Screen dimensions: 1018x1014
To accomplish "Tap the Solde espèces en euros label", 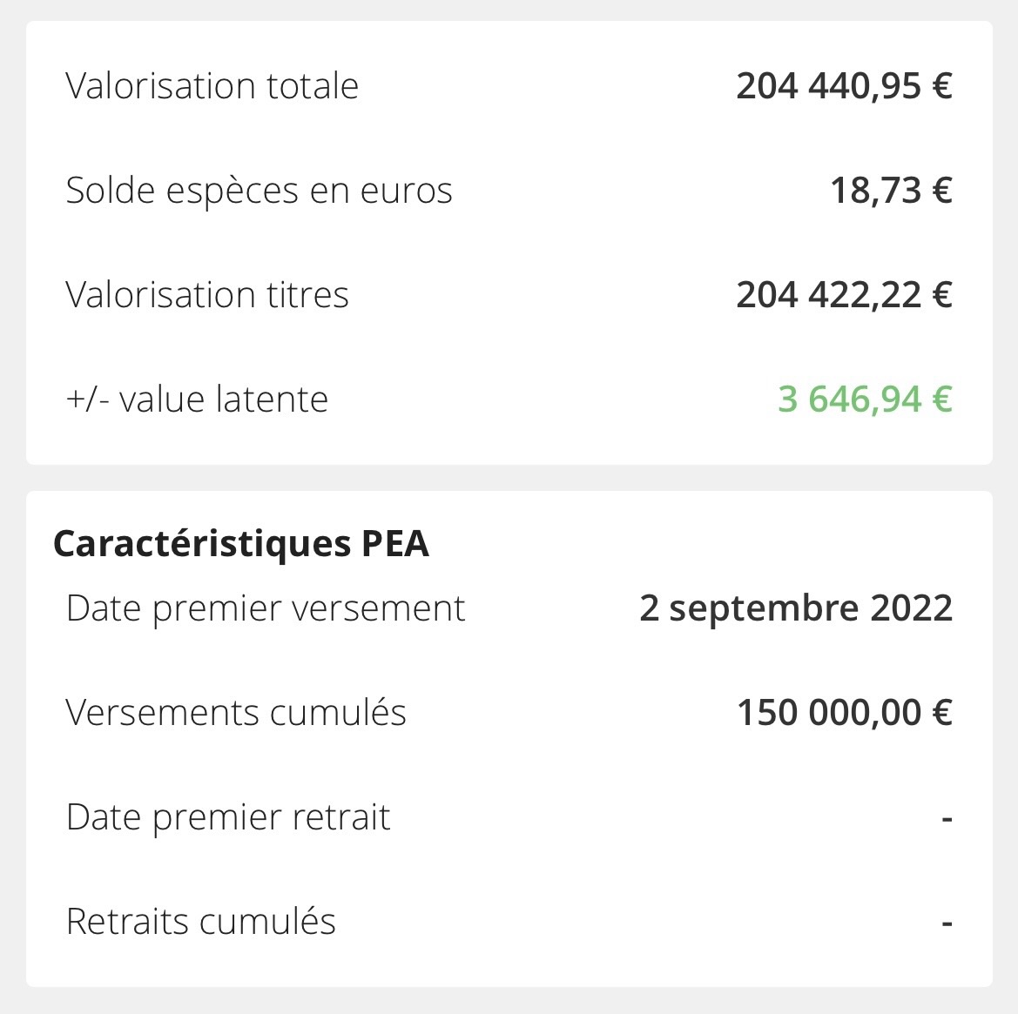I will tap(259, 191).
